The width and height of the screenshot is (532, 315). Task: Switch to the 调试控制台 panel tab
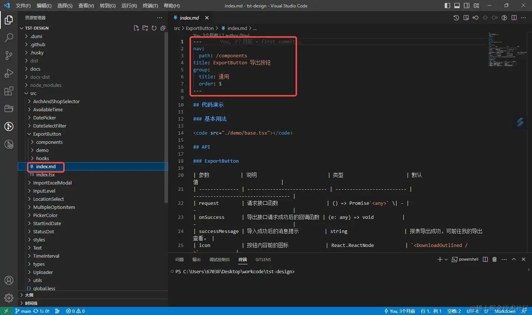[219, 260]
